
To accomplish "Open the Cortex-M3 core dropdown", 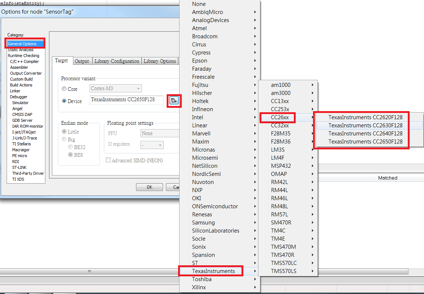I will pos(116,89).
